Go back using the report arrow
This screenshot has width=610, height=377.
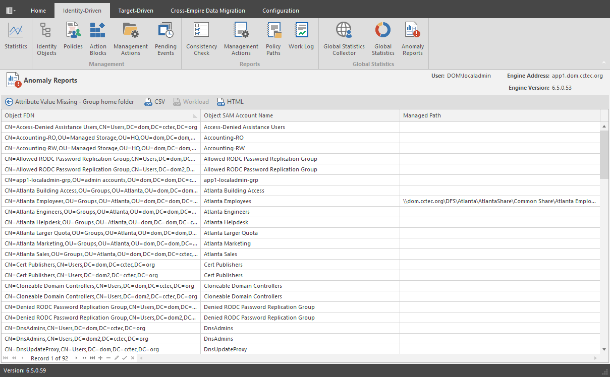(9, 102)
